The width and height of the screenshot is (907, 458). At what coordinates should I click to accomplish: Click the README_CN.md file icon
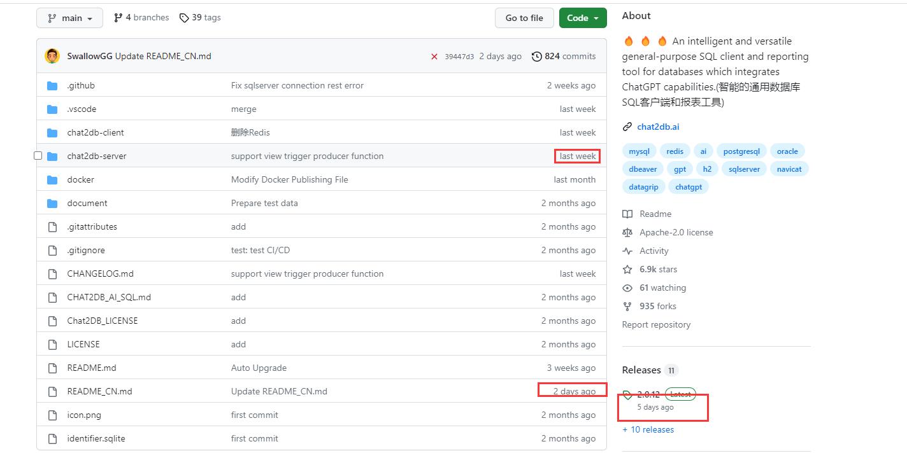pos(52,391)
